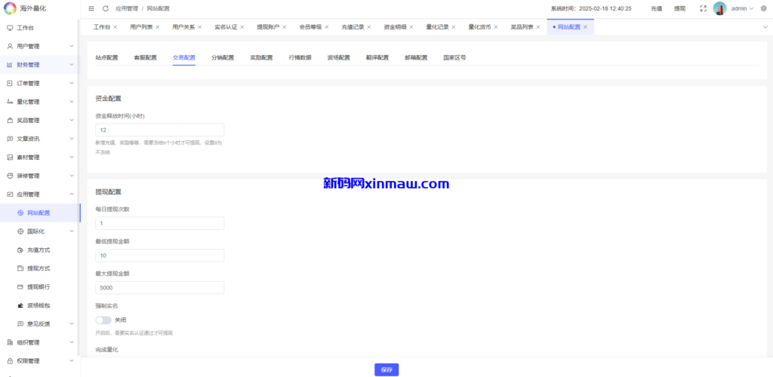Click the 意见反馈 message icon
The width and height of the screenshot is (773, 377).
pyautogui.click(x=20, y=324)
